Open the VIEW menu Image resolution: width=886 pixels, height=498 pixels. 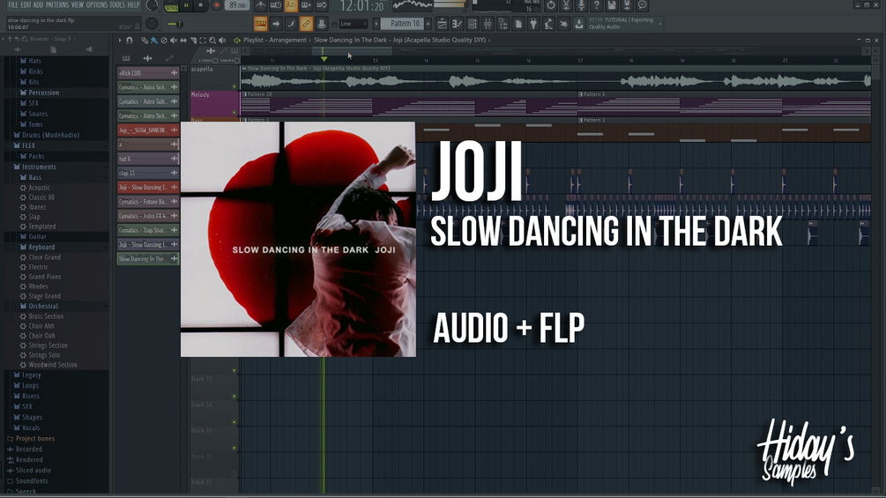(78, 4)
